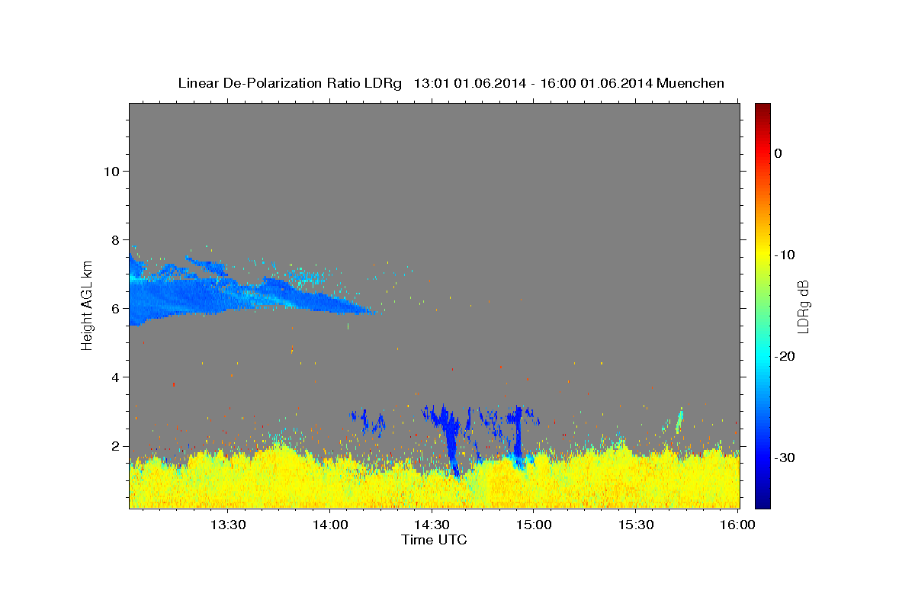
Task: Click the 'Height AGL km' axis label
Action: [87, 305]
